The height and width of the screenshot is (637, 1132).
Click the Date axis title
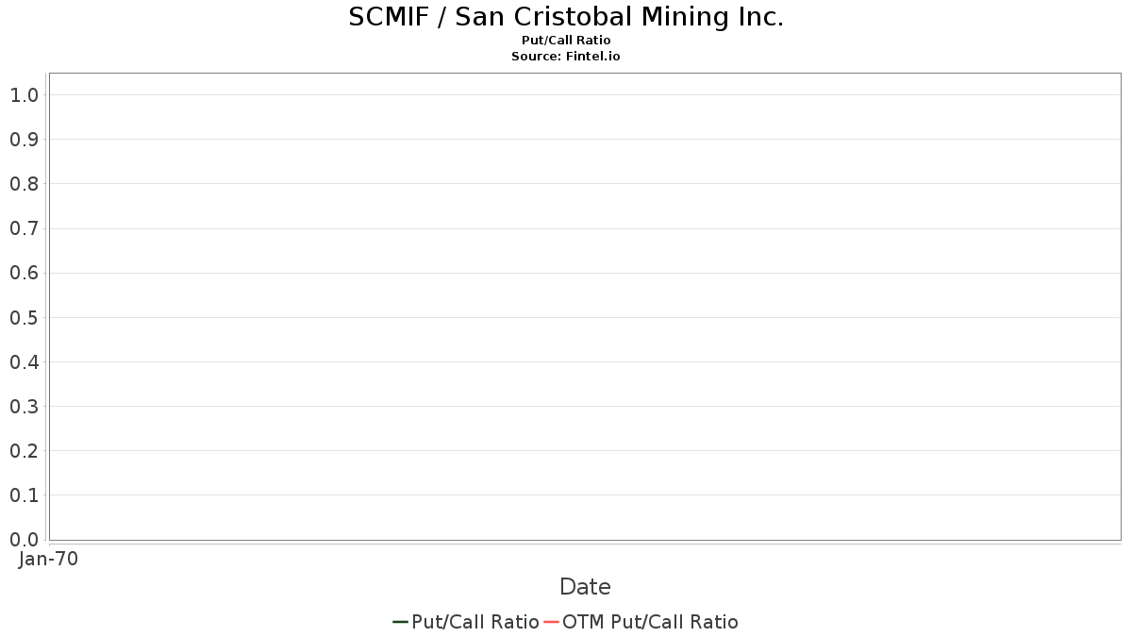click(585, 587)
